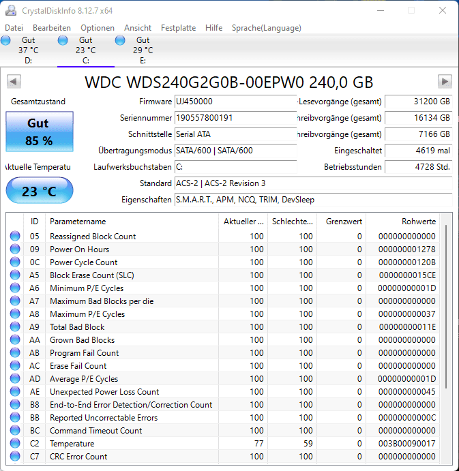Click status icon of Reported Uncorrectable Errors row
The height and width of the screenshot is (471, 459).
15,417
